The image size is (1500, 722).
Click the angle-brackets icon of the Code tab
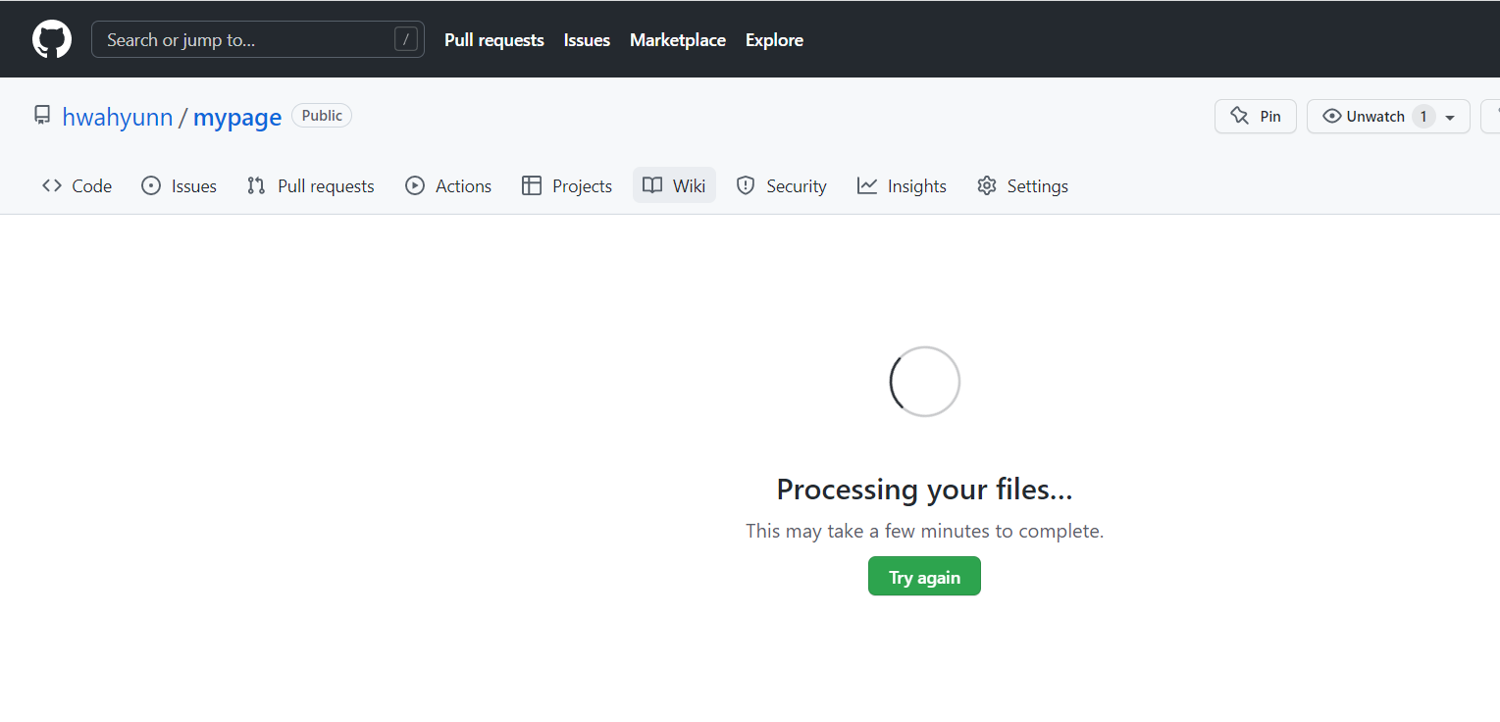[52, 186]
